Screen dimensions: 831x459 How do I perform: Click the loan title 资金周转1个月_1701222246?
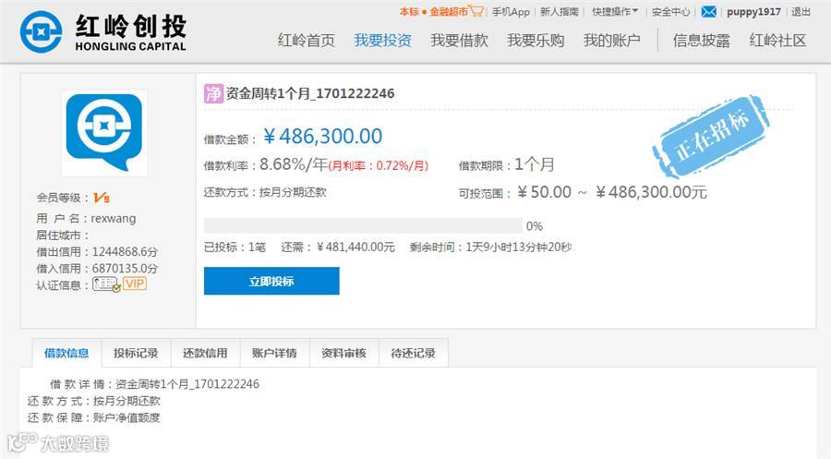[x=310, y=94]
